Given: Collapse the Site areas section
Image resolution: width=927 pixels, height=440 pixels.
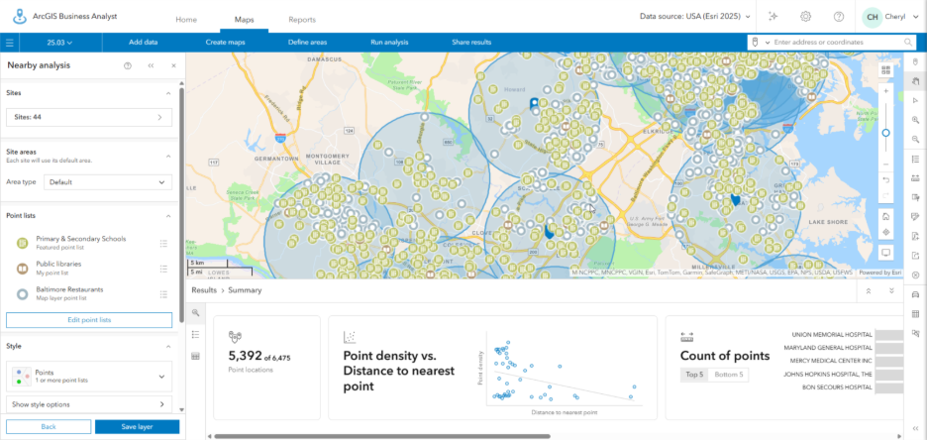Looking at the screenshot, I should click(168, 157).
